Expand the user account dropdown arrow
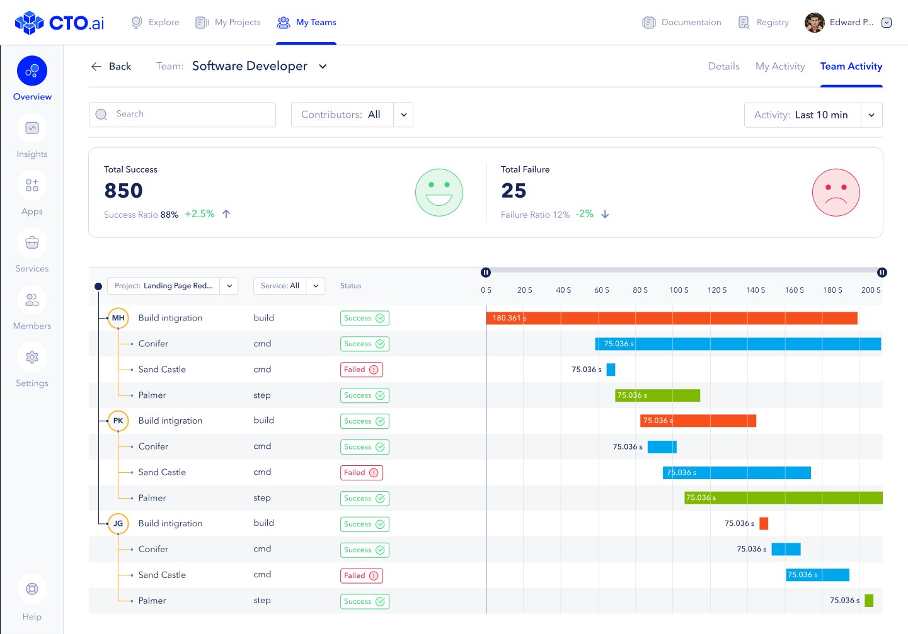Image resolution: width=908 pixels, height=634 pixels. pyautogui.click(x=887, y=23)
